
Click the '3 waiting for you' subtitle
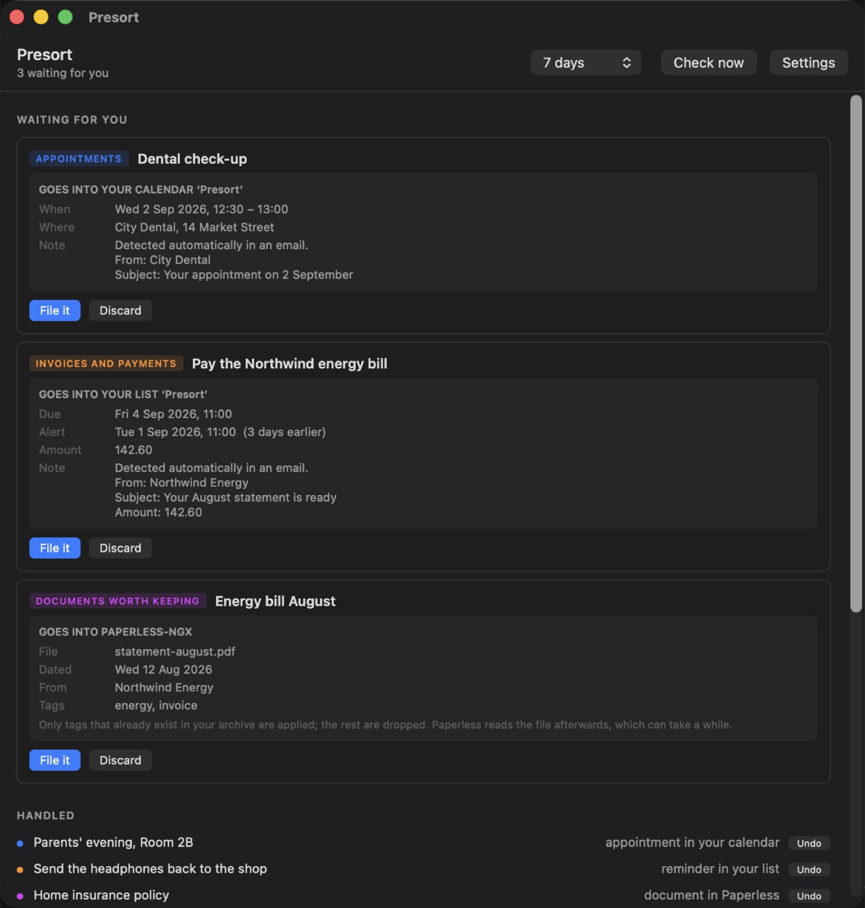click(63, 73)
